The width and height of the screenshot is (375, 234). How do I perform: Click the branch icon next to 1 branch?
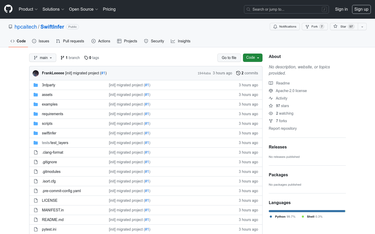point(63,58)
